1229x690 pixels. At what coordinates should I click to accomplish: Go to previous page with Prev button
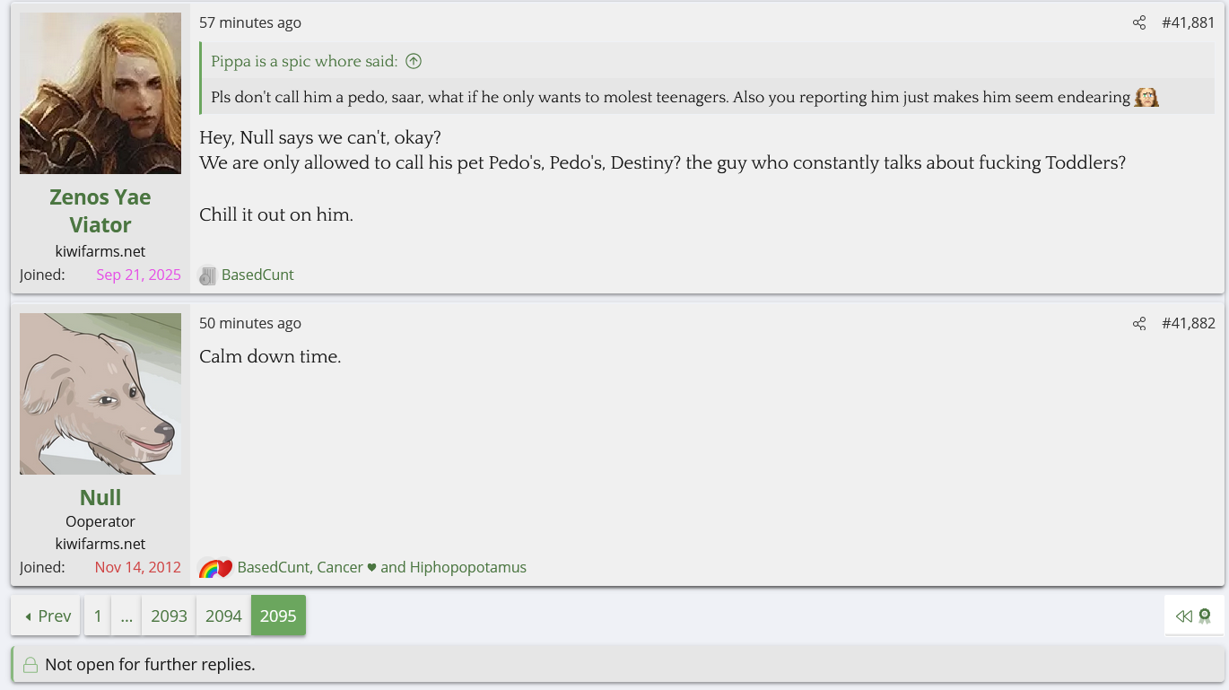47,616
